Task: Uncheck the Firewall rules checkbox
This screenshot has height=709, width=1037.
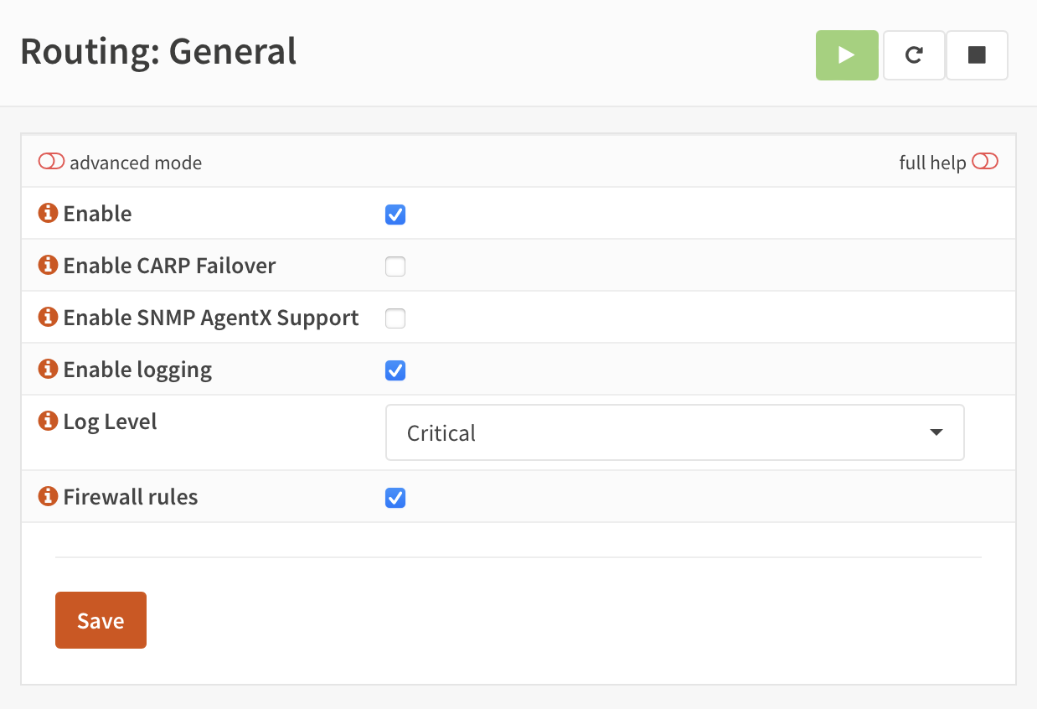Action: (x=395, y=498)
